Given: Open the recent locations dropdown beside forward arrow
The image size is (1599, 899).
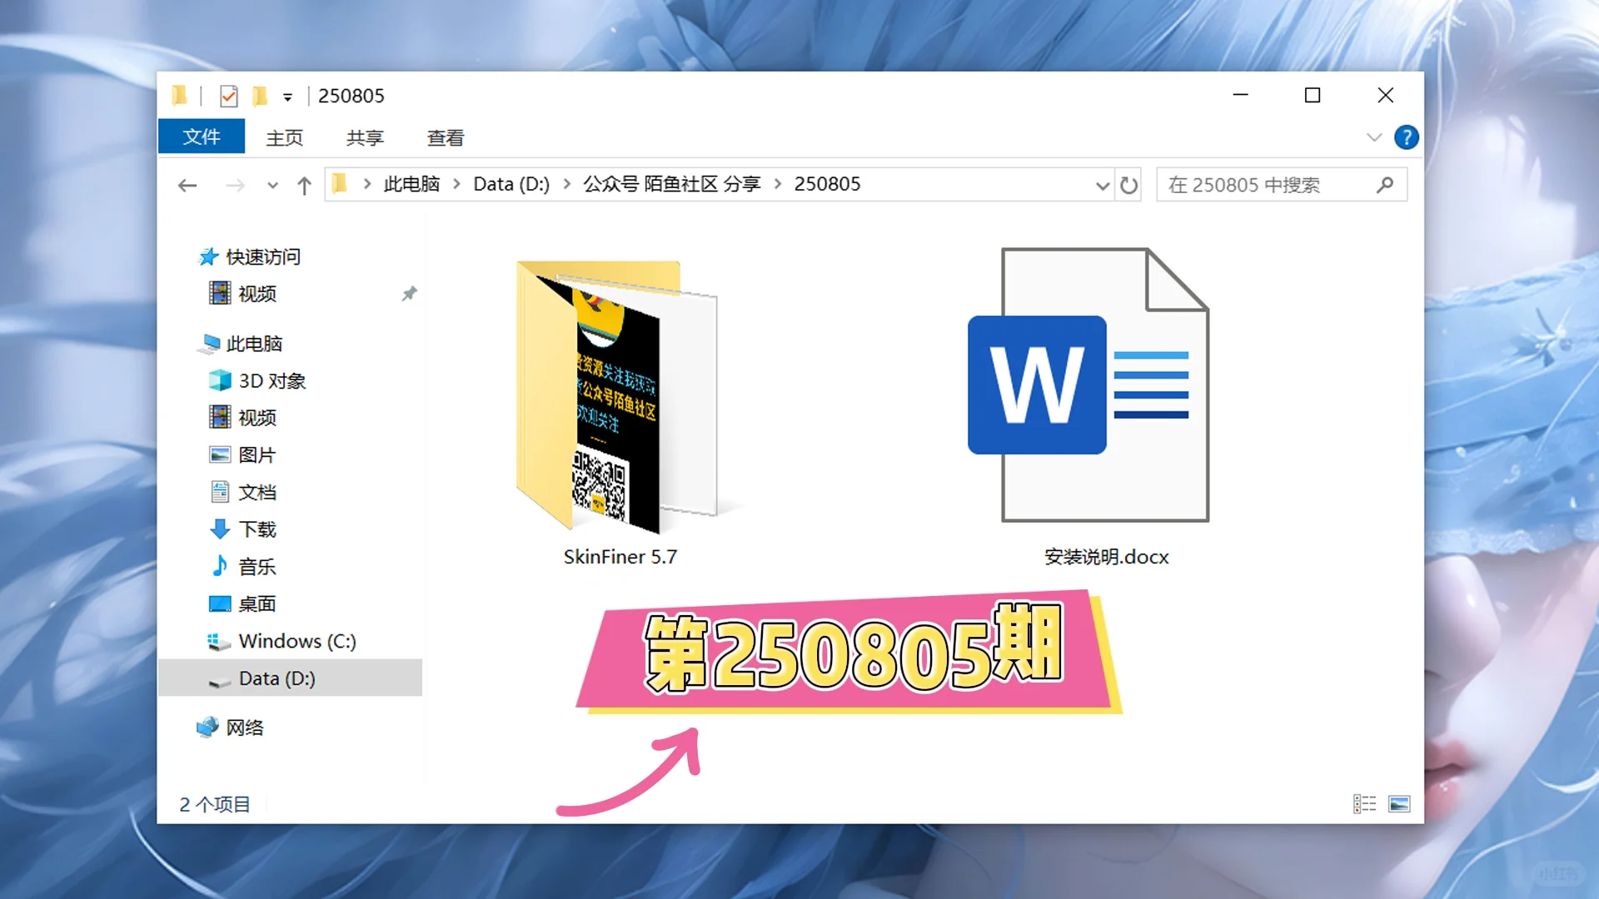Looking at the screenshot, I should [x=272, y=185].
